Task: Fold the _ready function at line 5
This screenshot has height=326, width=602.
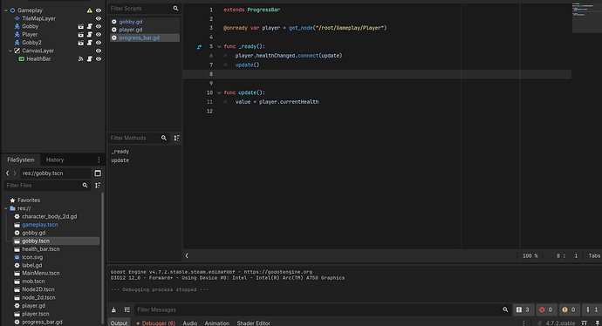Action: pos(219,46)
